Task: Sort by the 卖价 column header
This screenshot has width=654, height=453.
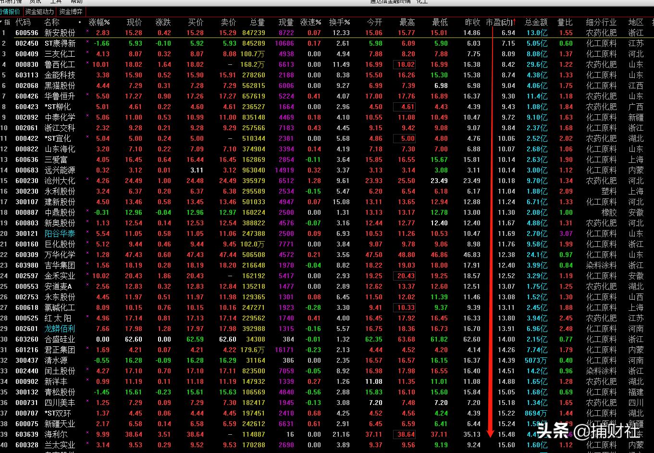Action: coord(228,22)
